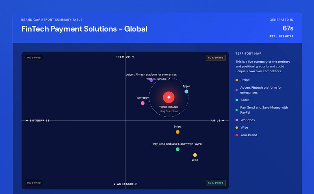Select the pink Worldpay dot on map
This screenshot has height=194, width=314.
pyautogui.click(x=143, y=103)
